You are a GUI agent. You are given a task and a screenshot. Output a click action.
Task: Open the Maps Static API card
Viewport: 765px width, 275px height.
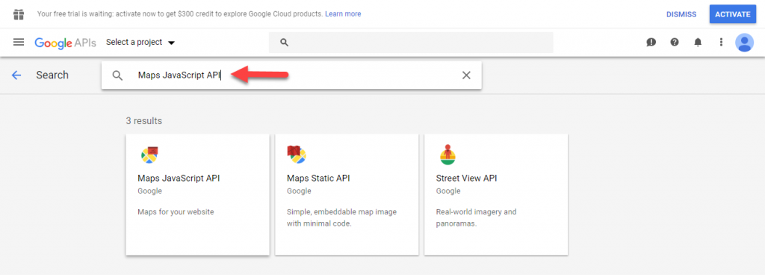click(347, 194)
